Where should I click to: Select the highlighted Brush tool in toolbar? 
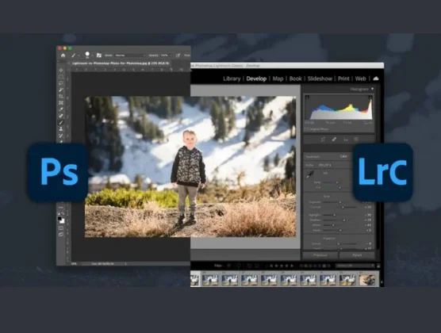(61, 122)
